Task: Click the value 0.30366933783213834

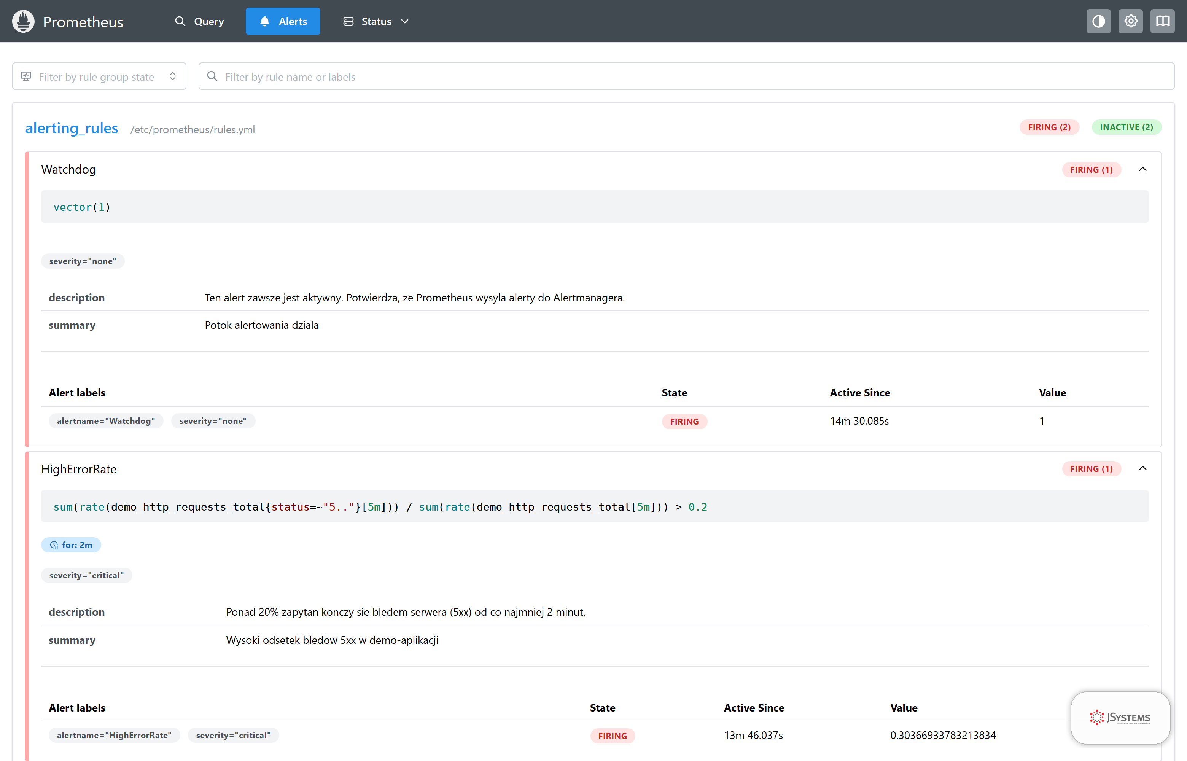Action: (943, 735)
